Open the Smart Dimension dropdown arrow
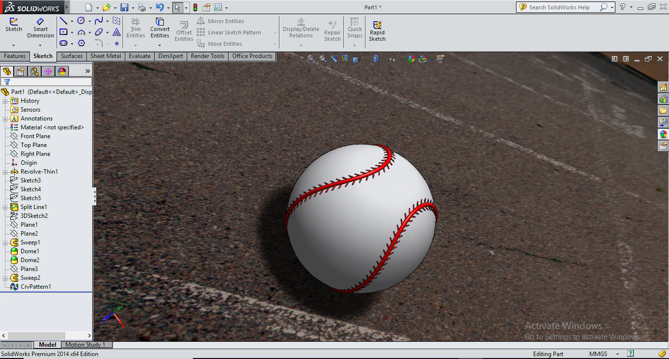The image size is (669, 359). click(41, 45)
